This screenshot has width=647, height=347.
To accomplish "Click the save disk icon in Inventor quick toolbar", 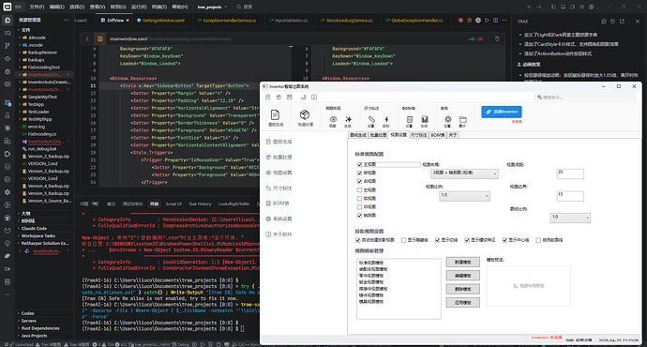I will (289, 97).
